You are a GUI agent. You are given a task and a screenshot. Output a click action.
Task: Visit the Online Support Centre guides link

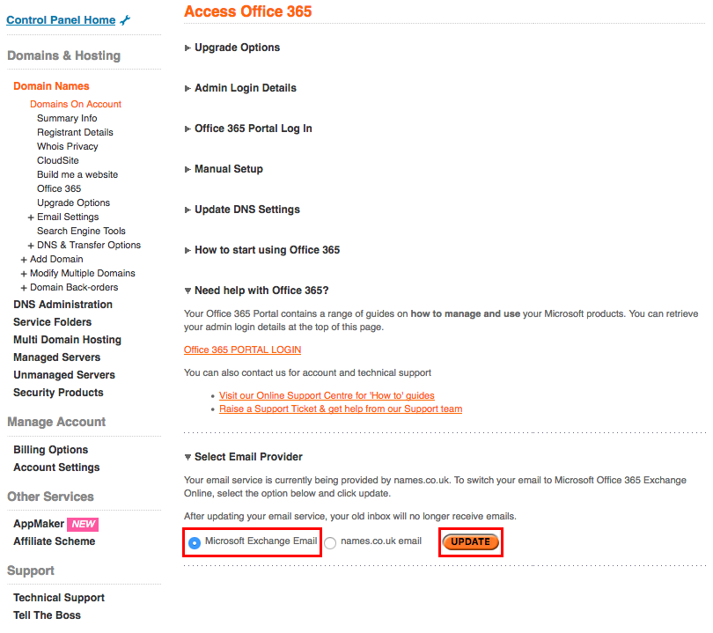(x=327, y=395)
